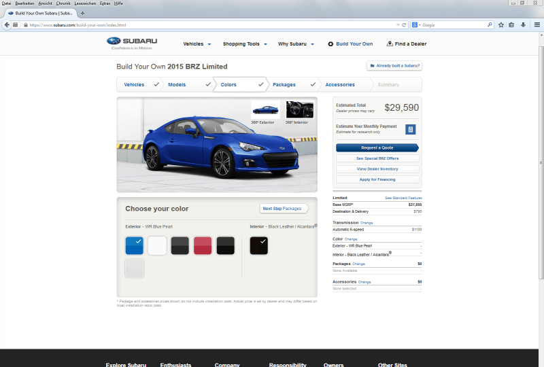Open the 360° Exterior thumbnail

265,110
